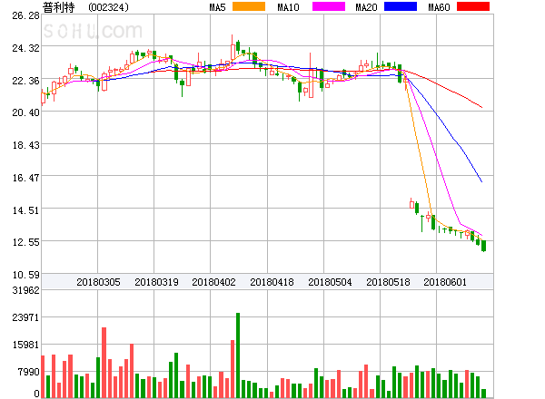
Task: Click the 20180402 date label
Action: click(x=213, y=282)
